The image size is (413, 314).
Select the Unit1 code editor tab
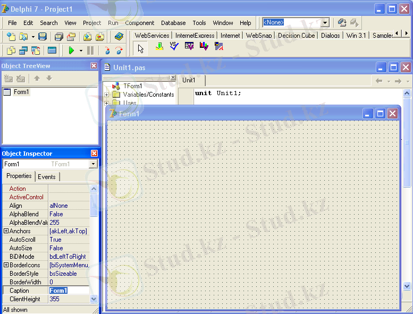189,80
